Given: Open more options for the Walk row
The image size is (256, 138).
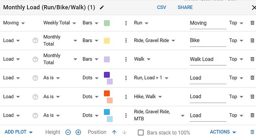Looking at the screenshot, I should point(126,59).
